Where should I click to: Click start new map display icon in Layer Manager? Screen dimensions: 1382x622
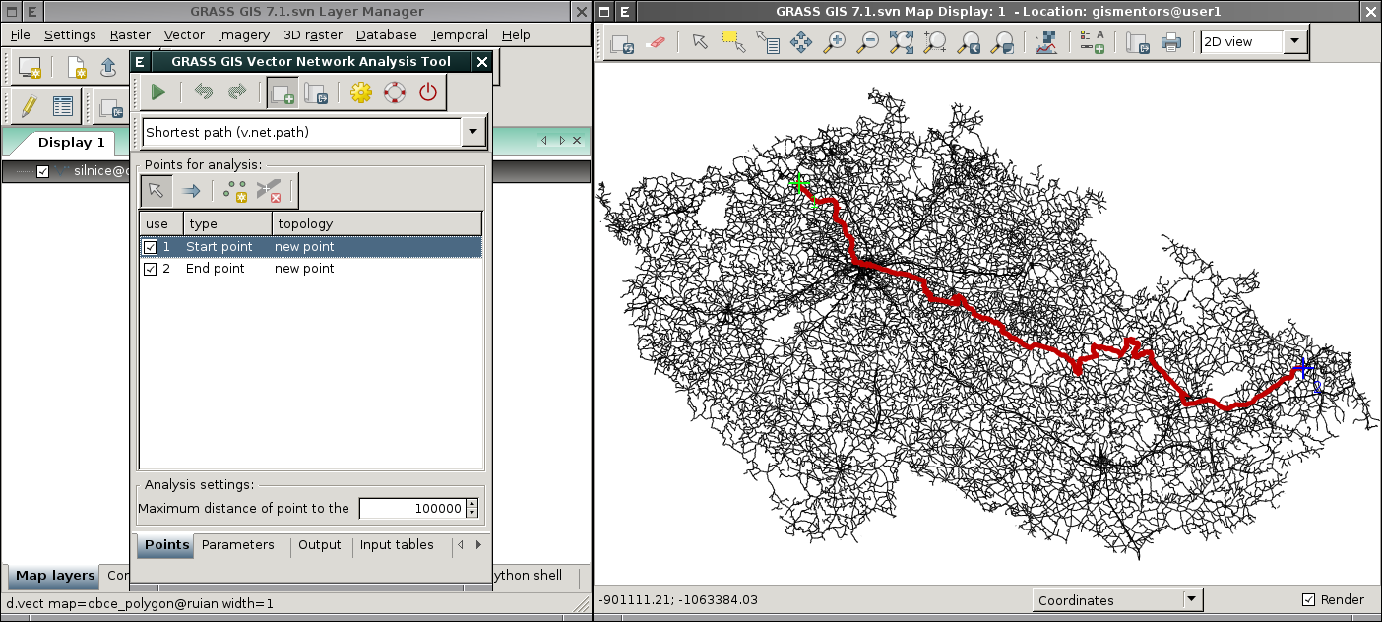click(x=30, y=67)
